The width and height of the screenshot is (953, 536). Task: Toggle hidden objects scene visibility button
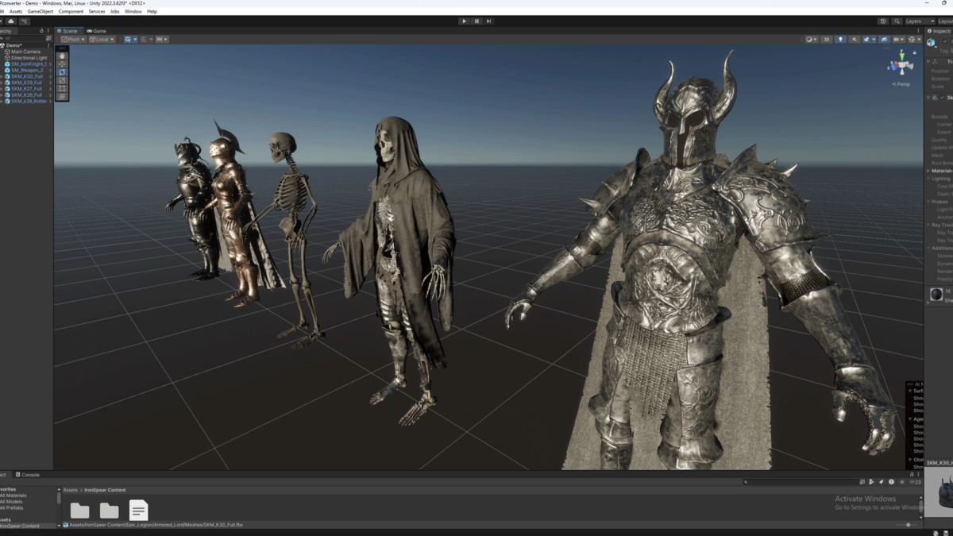[x=884, y=39]
